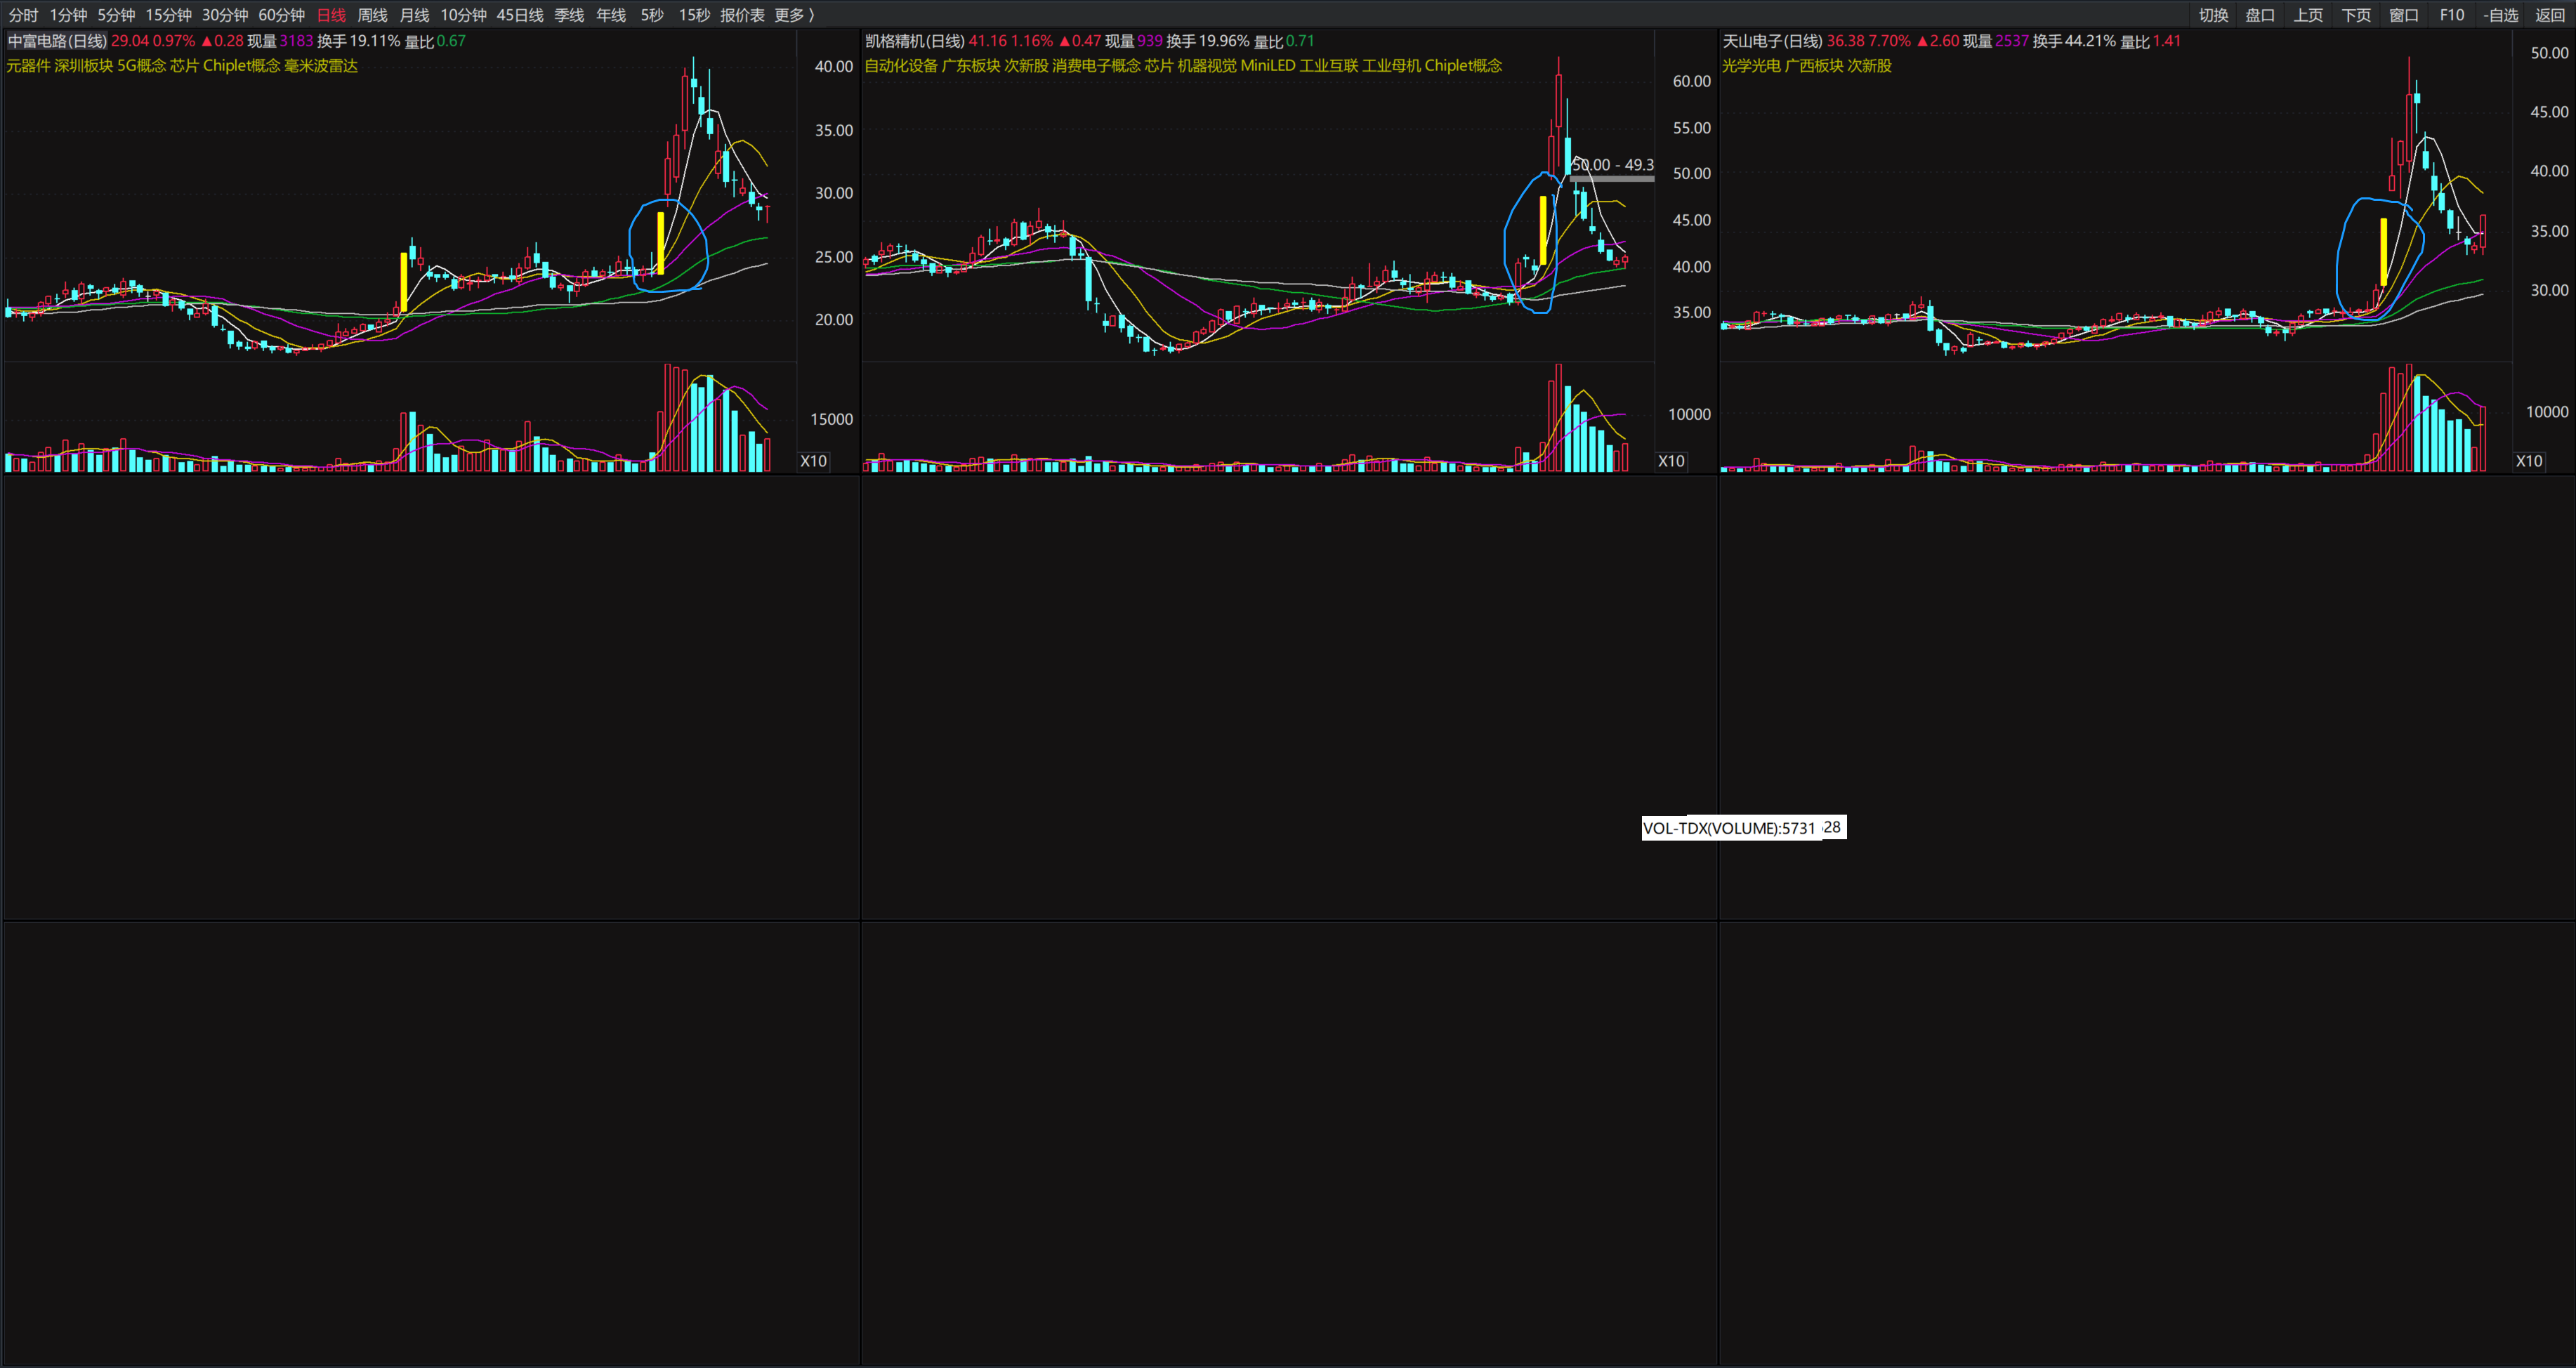Select the 月线 monthly period
The height and width of the screenshot is (1368, 2576).
coord(414,15)
